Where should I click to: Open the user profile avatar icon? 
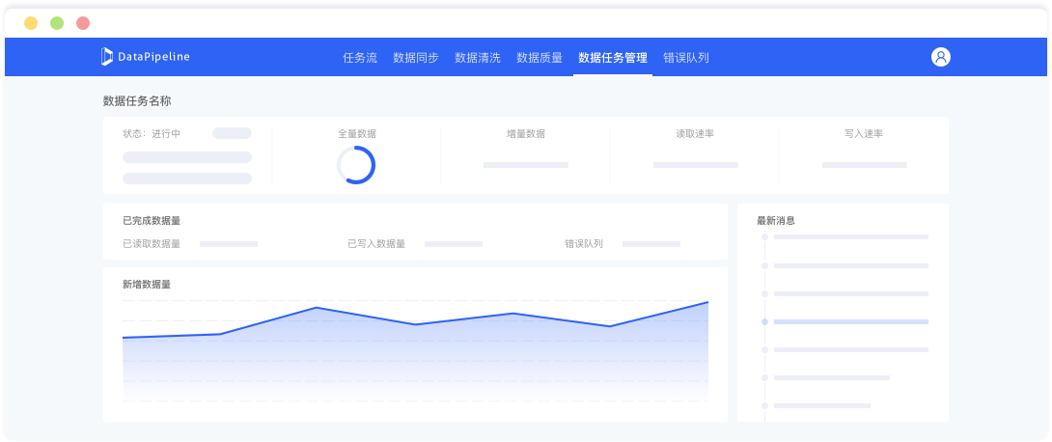[x=941, y=57]
